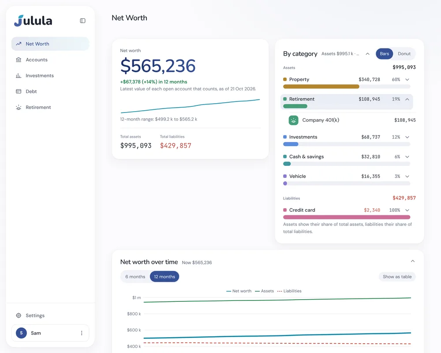Collapse the Retirement category row
The height and width of the screenshot is (353, 441).
tap(407, 99)
